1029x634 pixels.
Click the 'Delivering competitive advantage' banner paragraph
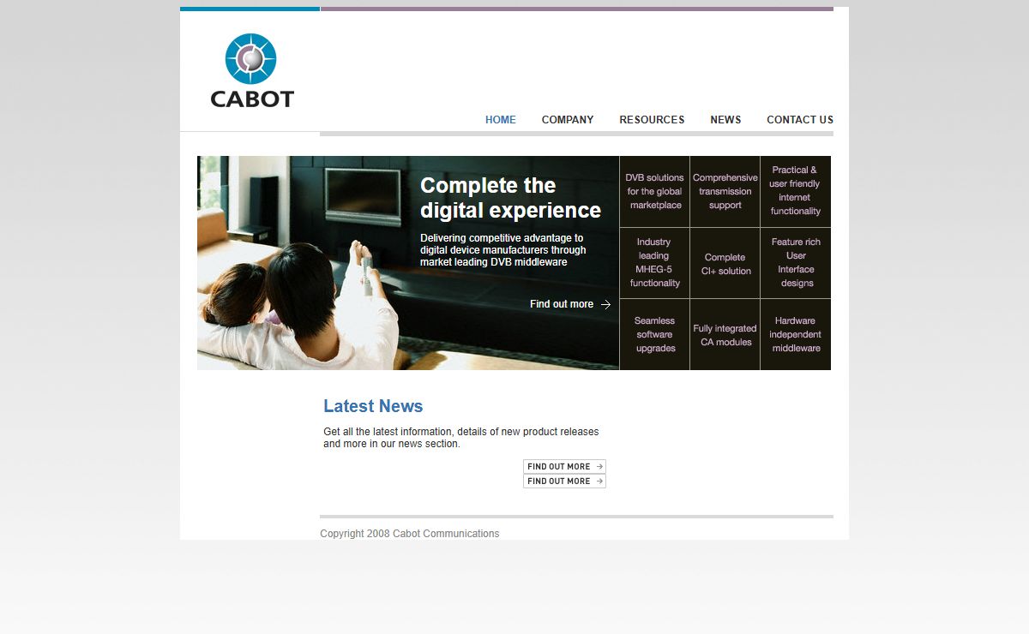pos(503,250)
